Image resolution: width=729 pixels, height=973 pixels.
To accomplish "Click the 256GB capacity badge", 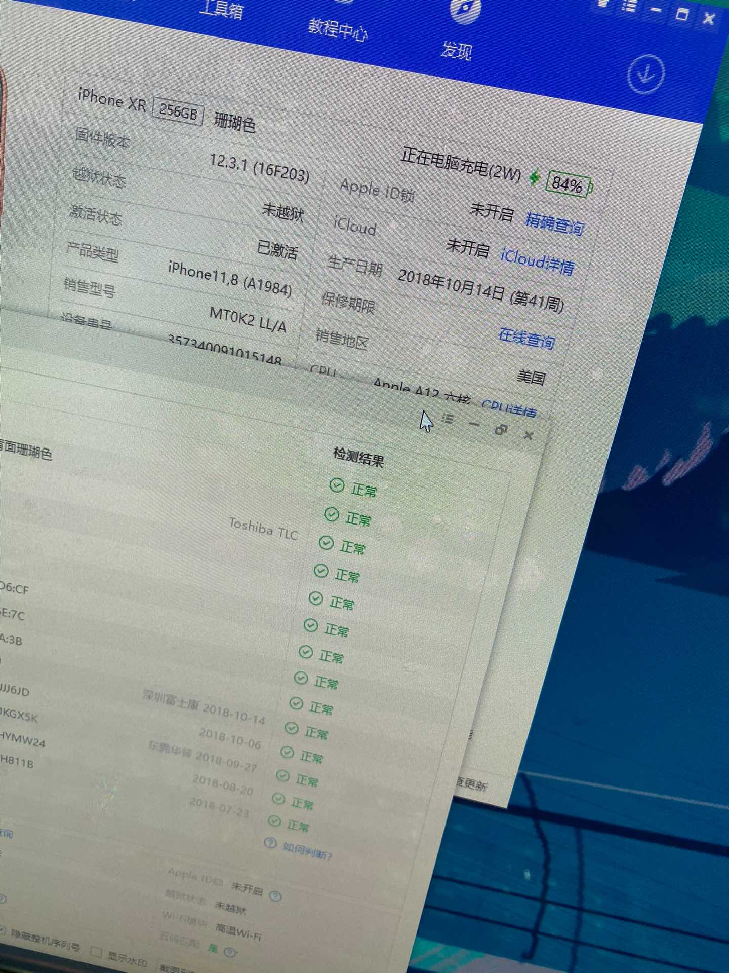I will 178,111.
